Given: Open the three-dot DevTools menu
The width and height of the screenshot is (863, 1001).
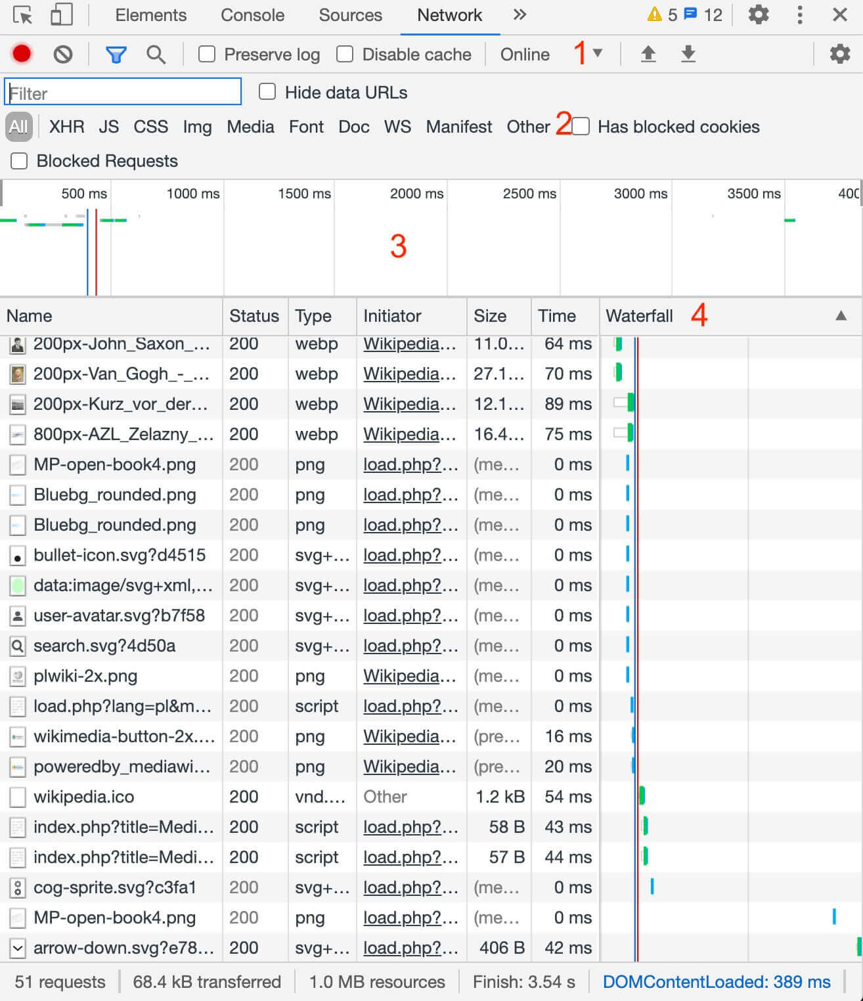Looking at the screenshot, I should click(x=799, y=14).
